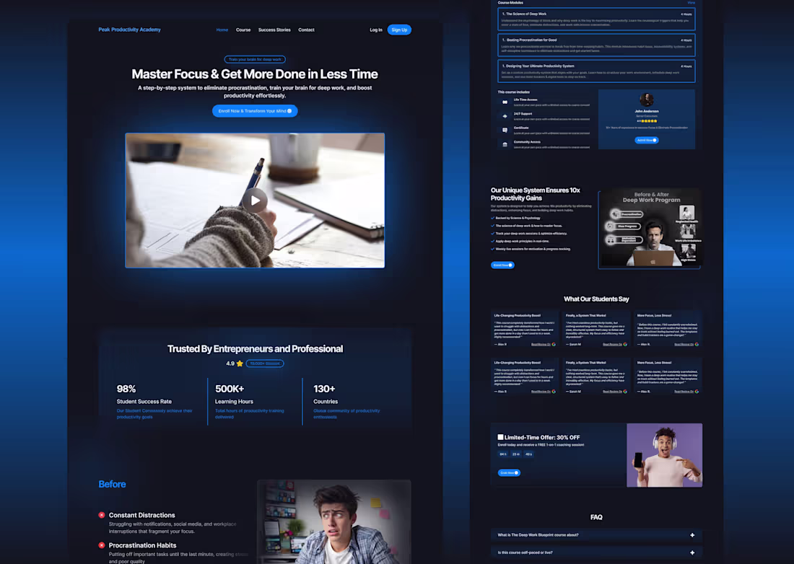Click the white square icon beside Limited-Time Offer

coord(500,437)
